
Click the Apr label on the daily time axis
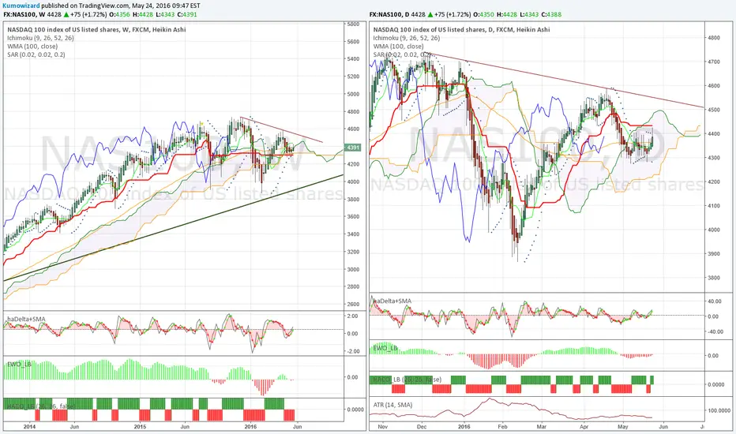pos(584,427)
